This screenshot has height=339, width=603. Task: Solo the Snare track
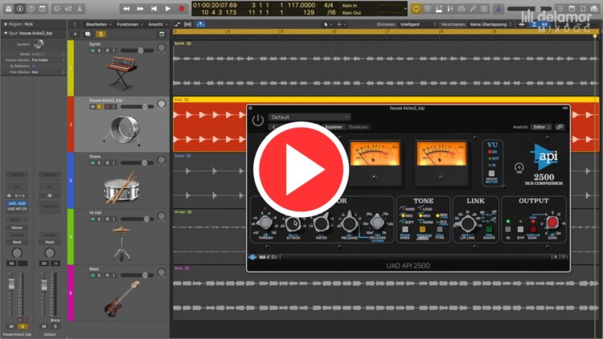[99, 163]
